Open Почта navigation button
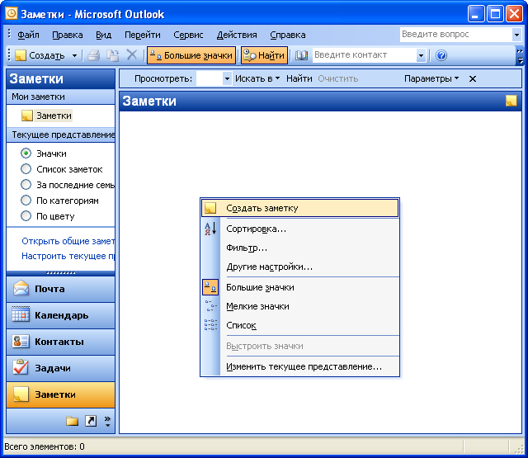This screenshot has width=528, height=458. (x=60, y=289)
